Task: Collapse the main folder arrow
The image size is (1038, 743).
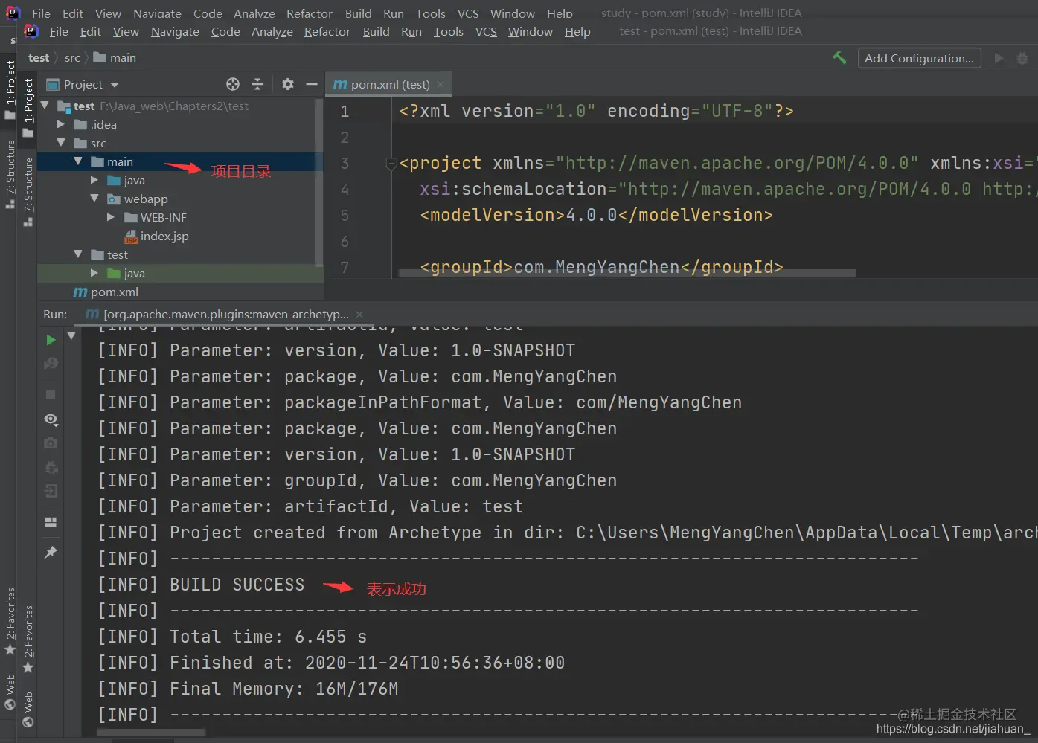Action: [78, 161]
